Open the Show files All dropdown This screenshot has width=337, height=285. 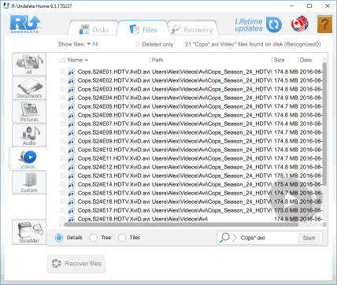point(93,44)
